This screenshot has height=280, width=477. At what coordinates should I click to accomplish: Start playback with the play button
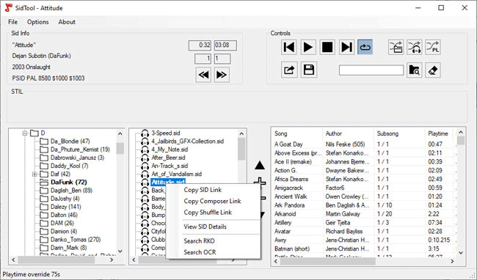pos(308,48)
